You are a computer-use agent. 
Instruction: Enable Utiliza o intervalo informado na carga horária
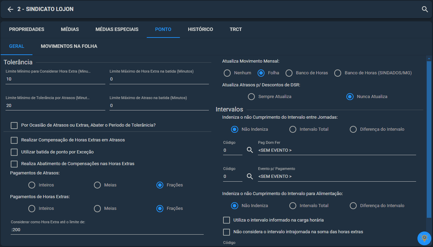pyautogui.click(x=227, y=220)
